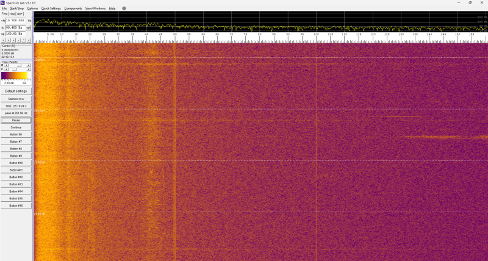Click the vfo frequency input field

[x=16, y=21]
